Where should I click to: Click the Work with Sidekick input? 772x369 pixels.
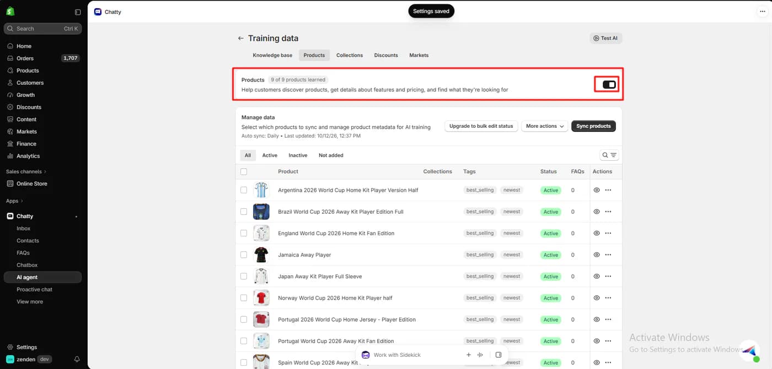point(397,355)
